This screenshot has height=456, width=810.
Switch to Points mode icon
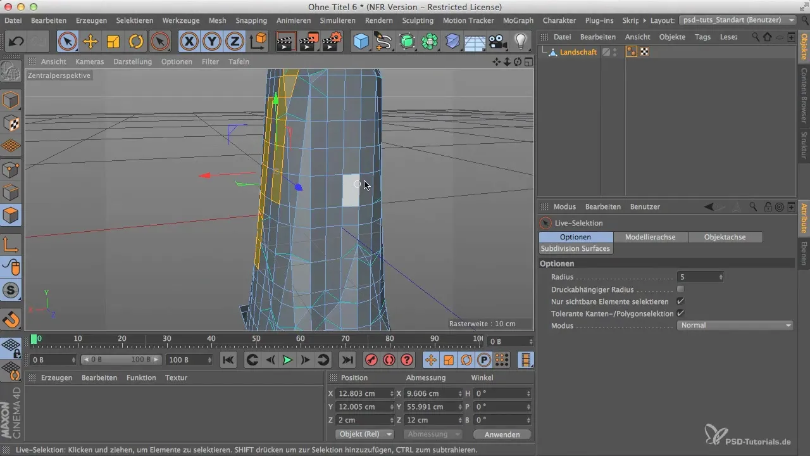11,169
